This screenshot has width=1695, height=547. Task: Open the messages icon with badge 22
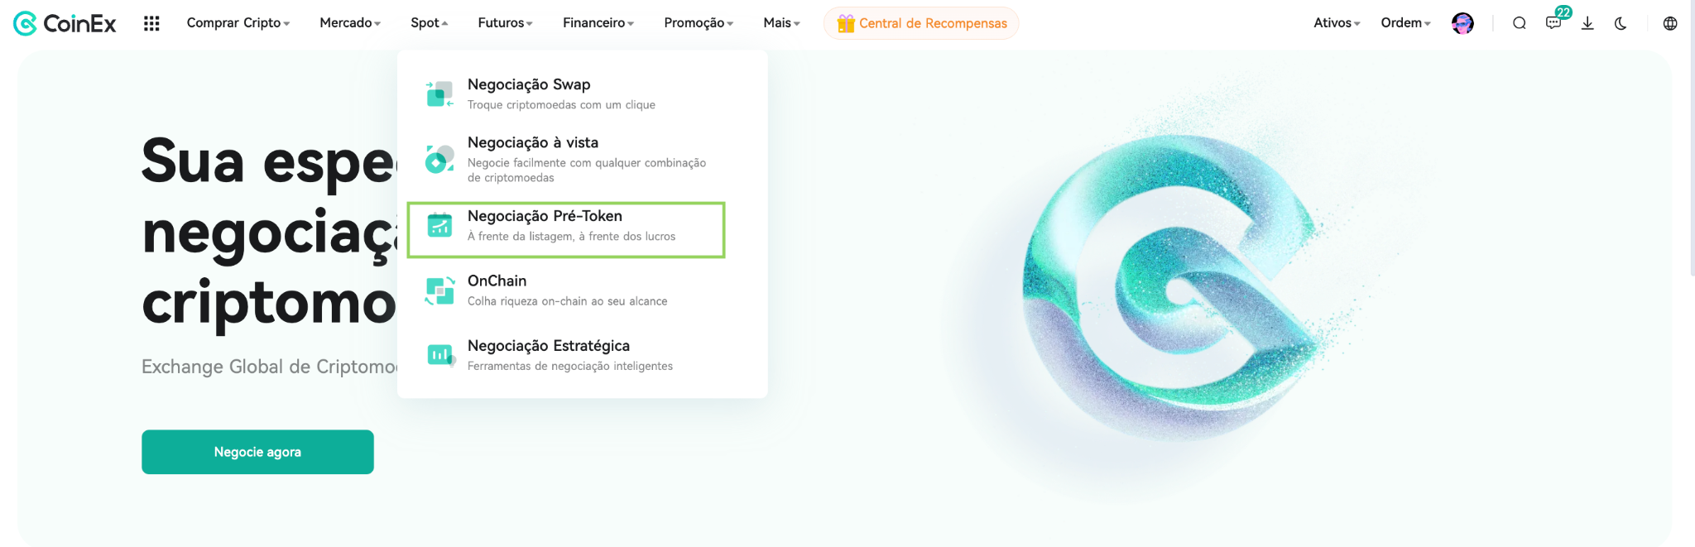coord(1554,22)
